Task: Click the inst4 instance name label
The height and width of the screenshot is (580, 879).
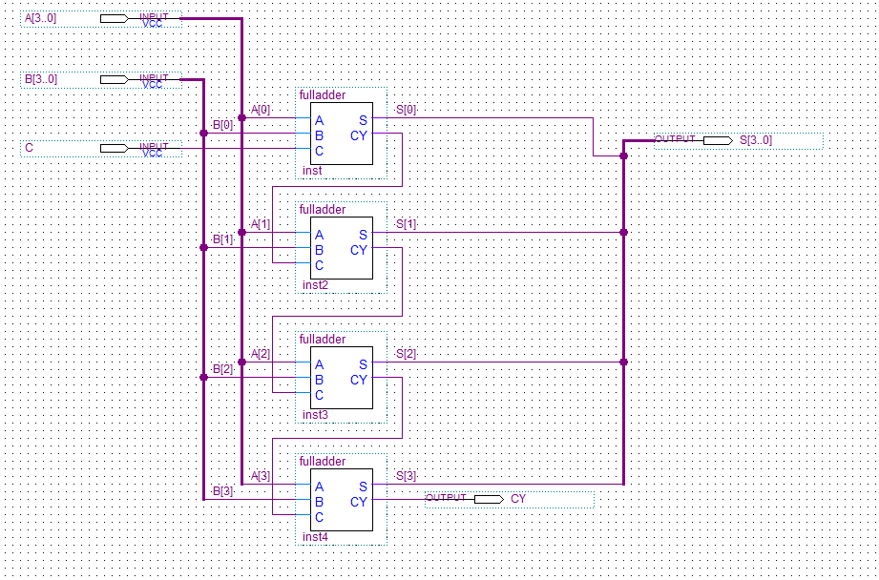Action: (x=315, y=537)
